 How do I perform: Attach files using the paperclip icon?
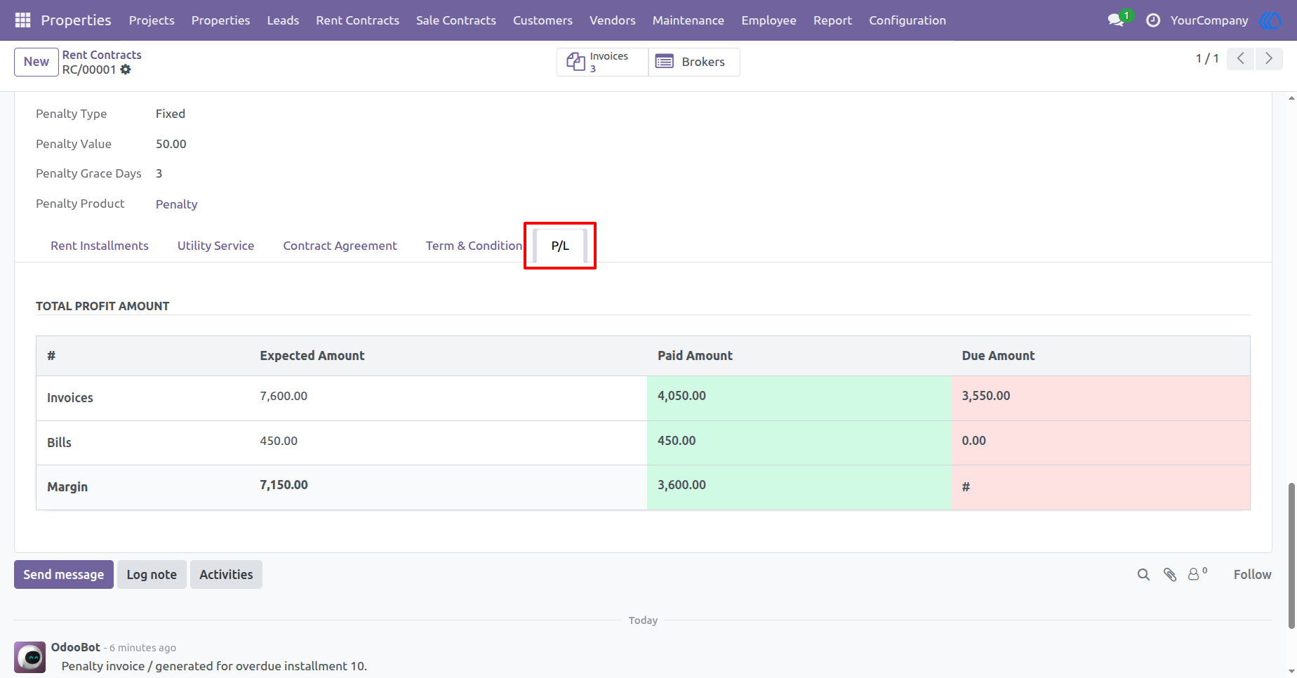coord(1169,575)
